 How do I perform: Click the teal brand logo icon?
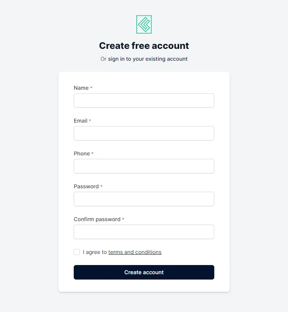(x=144, y=24)
